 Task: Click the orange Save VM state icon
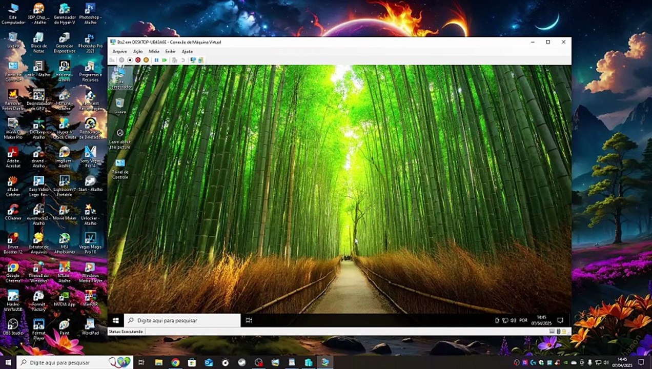[x=146, y=60]
